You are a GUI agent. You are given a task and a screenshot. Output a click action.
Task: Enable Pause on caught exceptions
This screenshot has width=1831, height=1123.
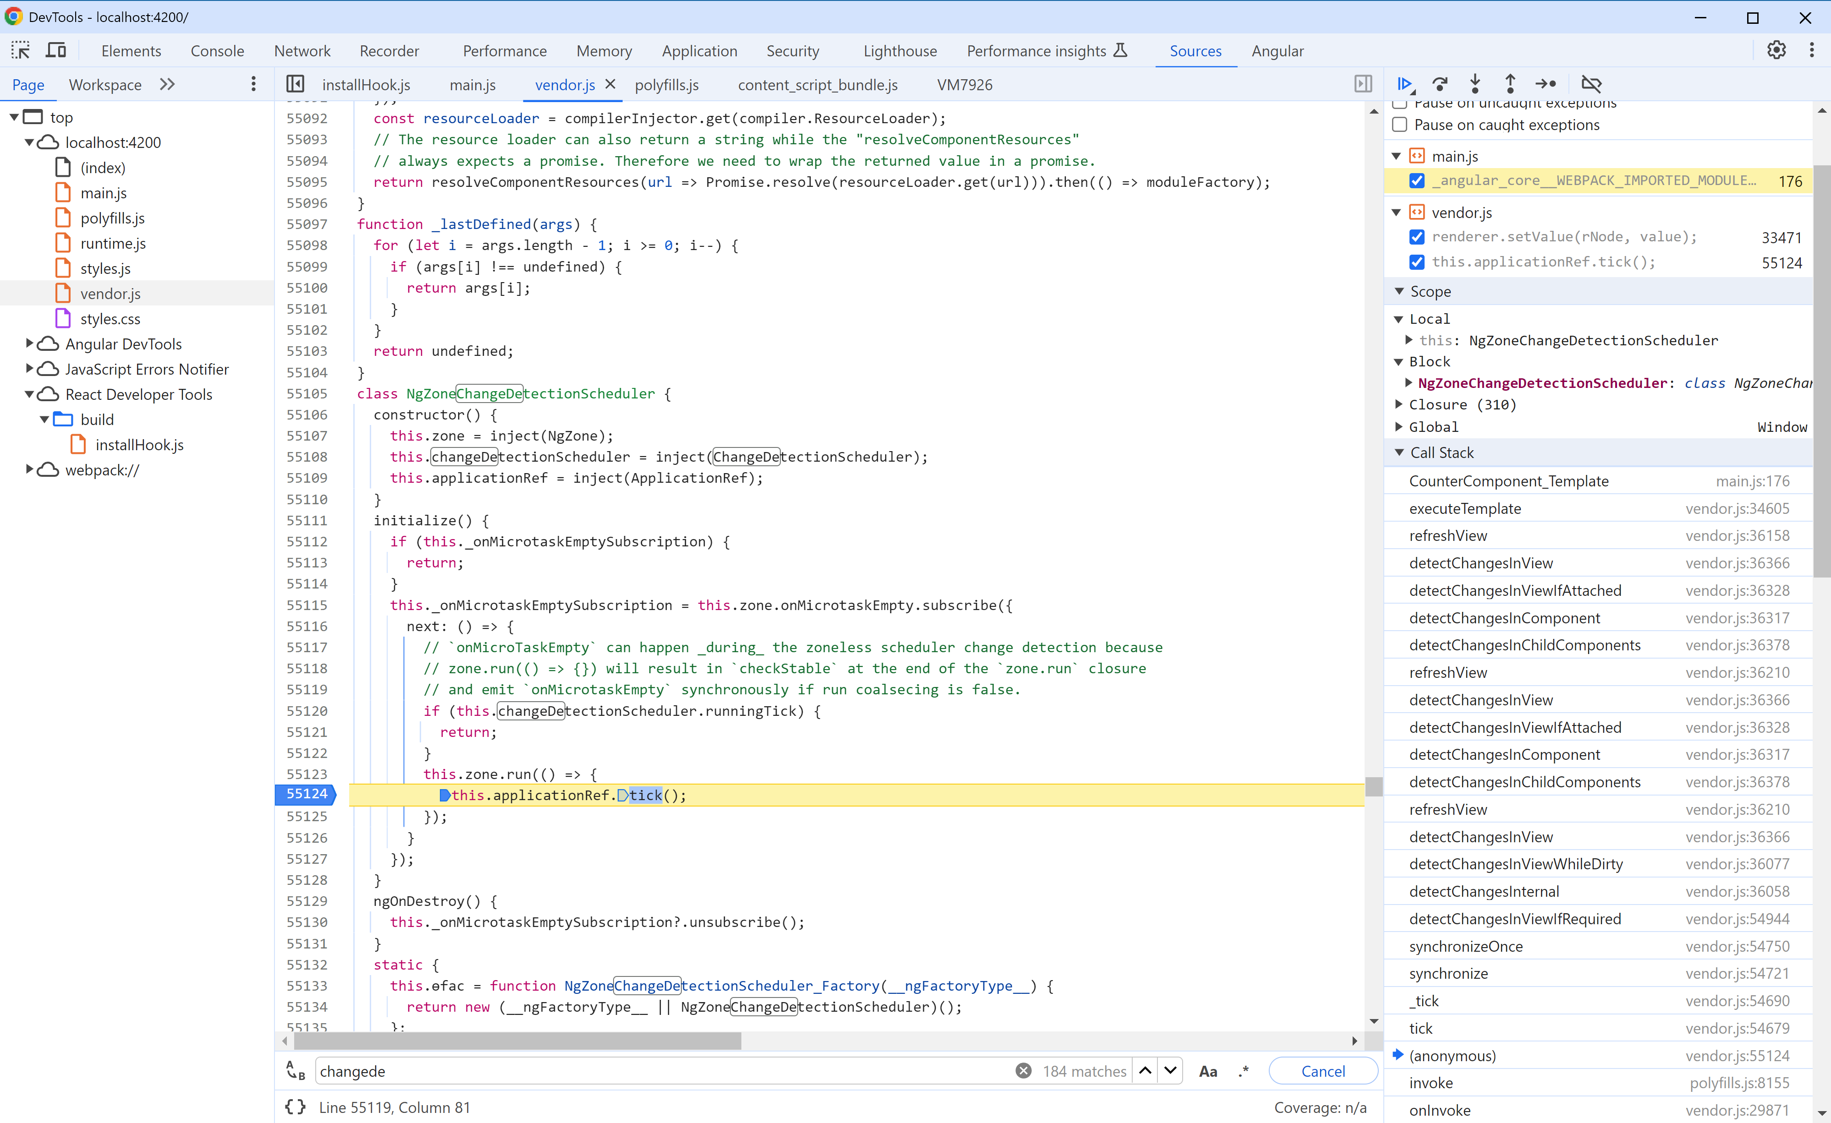[x=1400, y=125]
